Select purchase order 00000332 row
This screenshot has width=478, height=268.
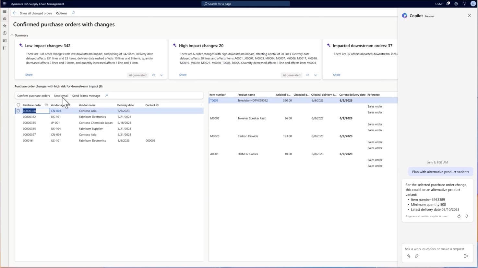(109, 117)
